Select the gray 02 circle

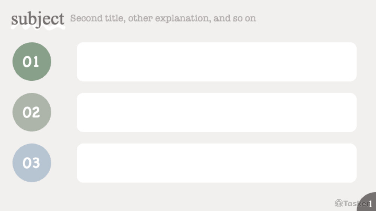coord(32,112)
